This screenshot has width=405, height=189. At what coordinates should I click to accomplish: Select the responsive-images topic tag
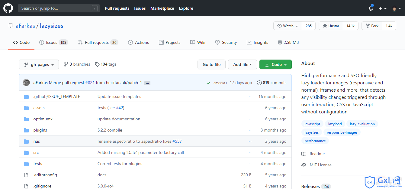342,132
